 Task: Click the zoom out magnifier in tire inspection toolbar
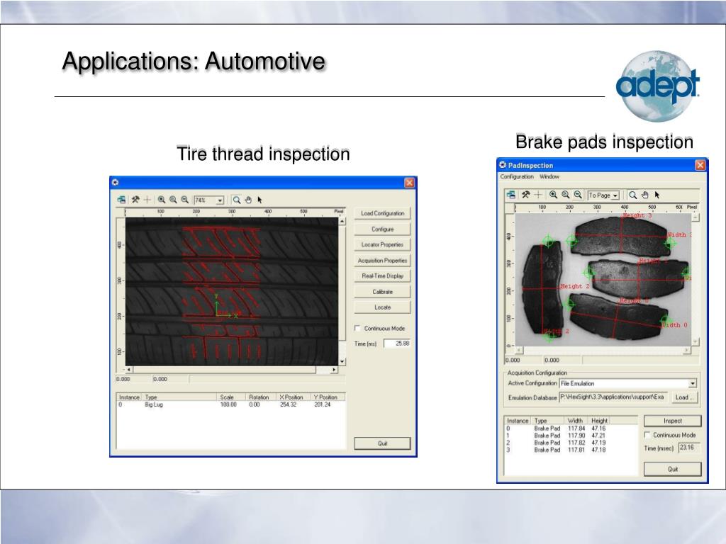coord(185,200)
